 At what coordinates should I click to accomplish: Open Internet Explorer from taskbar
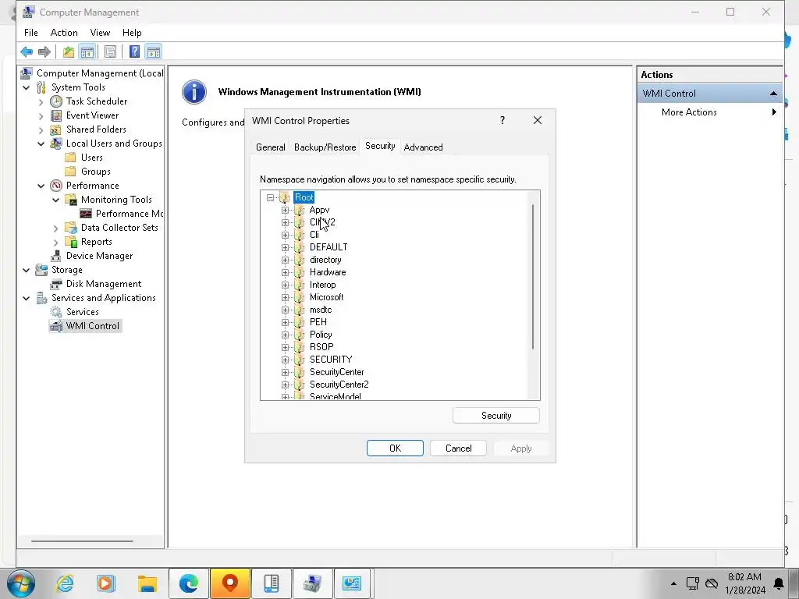65,583
